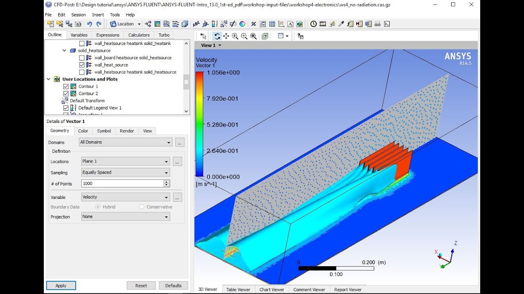Open the Animation filmstrip icon

323,24
